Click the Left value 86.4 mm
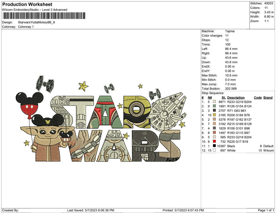The height and width of the screenshot is (213, 276). [x=231, y=49]
